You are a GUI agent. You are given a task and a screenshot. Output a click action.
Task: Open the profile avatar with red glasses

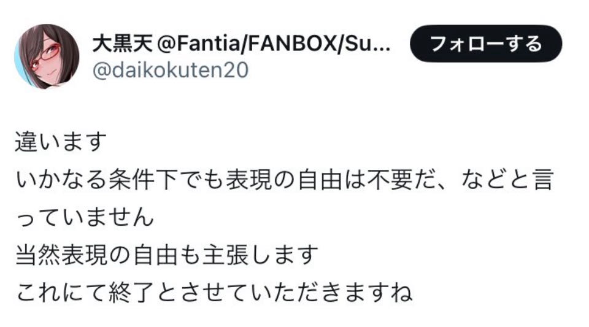pos(47,56)
